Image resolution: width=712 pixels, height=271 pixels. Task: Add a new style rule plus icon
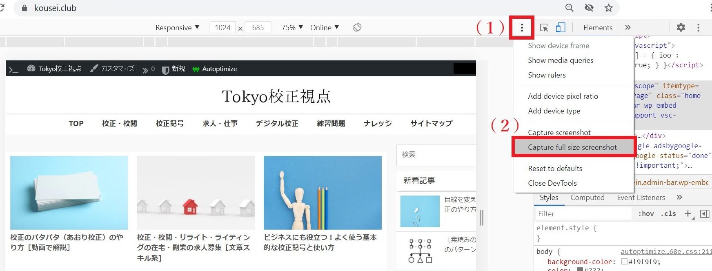click(688, 213)
